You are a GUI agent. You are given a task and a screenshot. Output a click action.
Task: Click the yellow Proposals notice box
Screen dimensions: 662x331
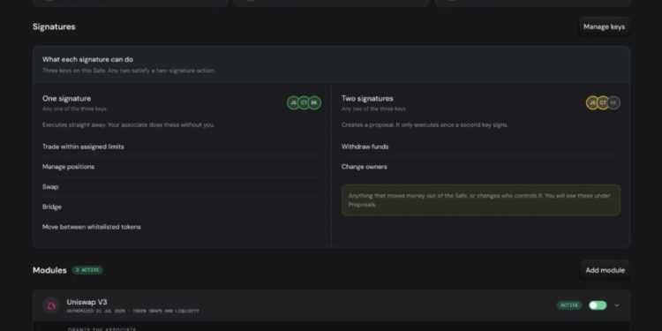coord(481,200)
